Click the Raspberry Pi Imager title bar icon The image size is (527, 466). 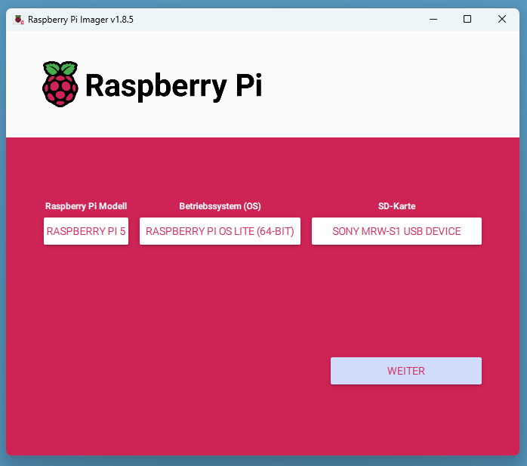[18, 20]
